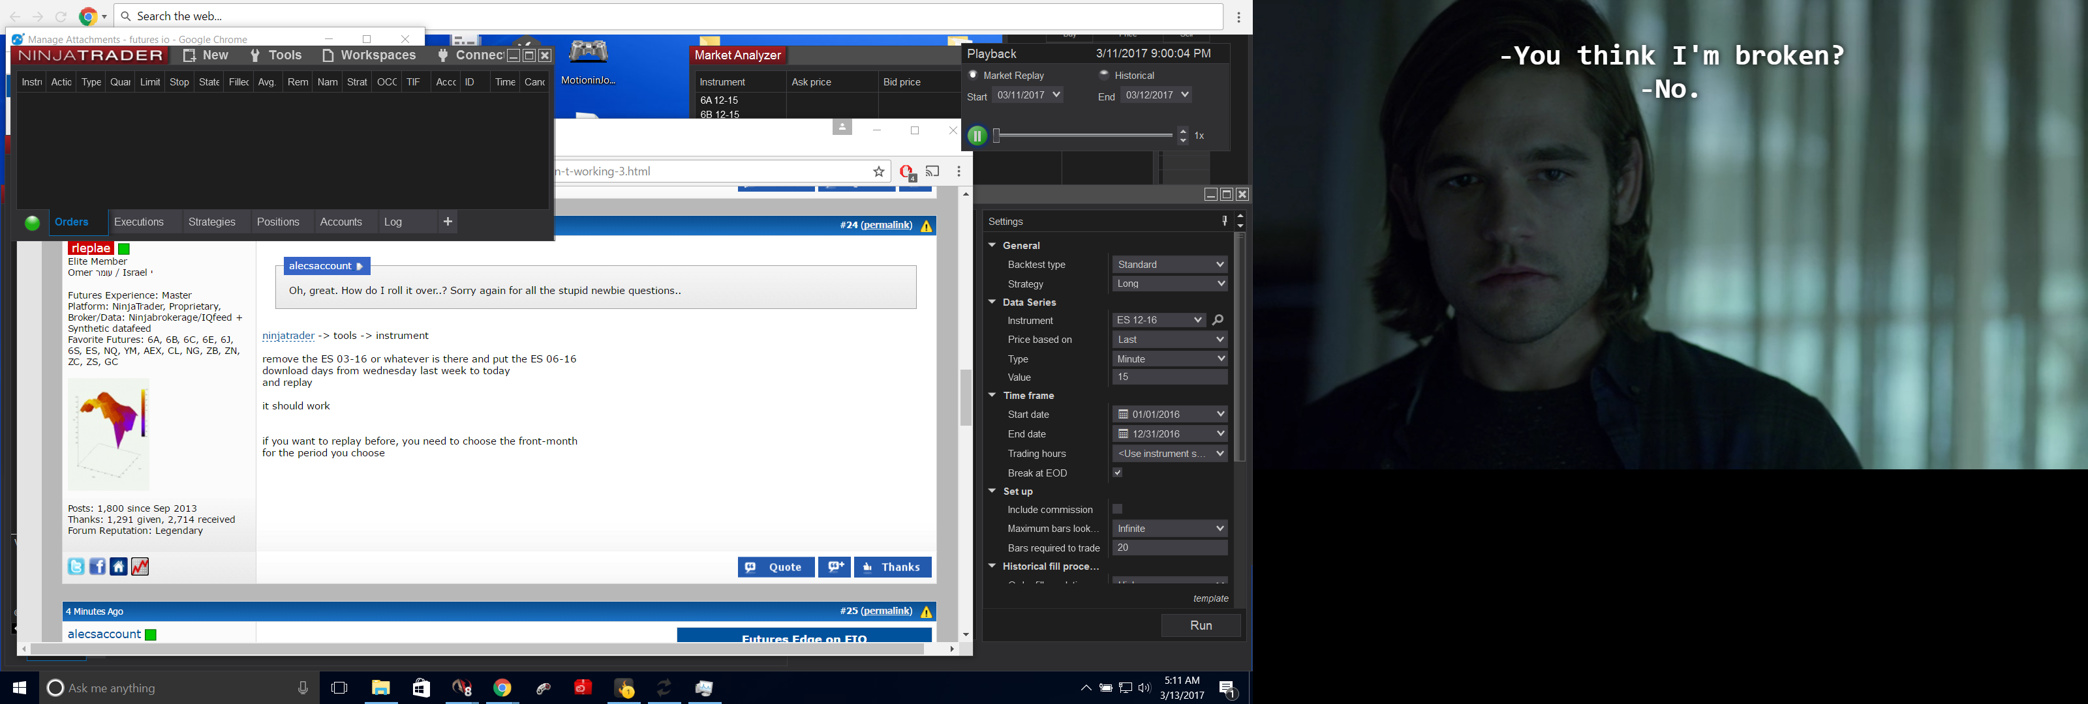Click the playback speed slider handle

[996, 136]
